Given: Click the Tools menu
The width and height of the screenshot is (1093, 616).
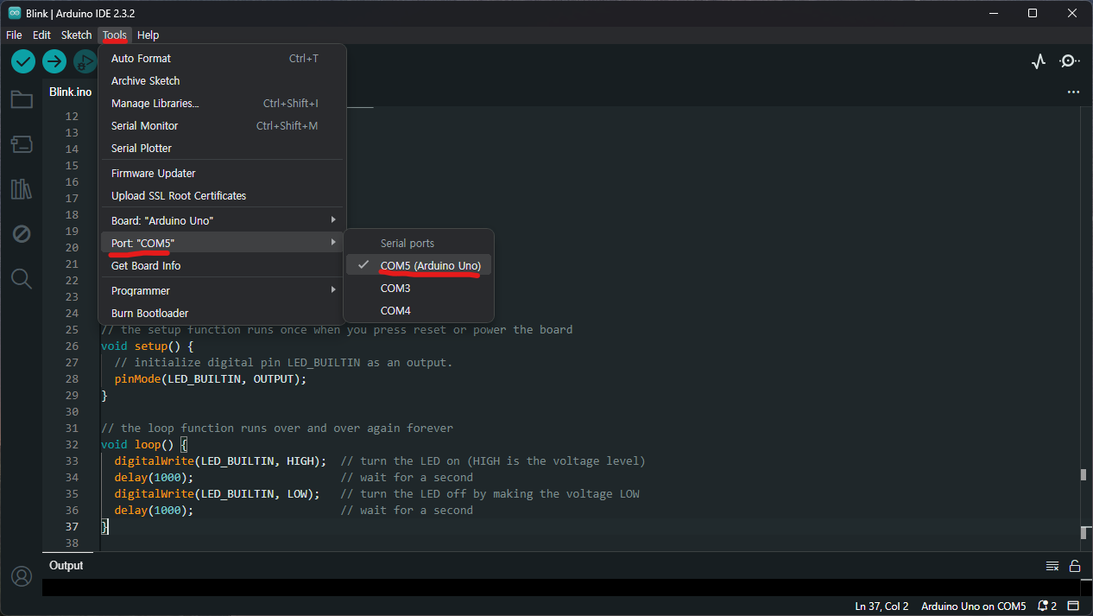Looking at the screenshot, I should click(114, 35).
